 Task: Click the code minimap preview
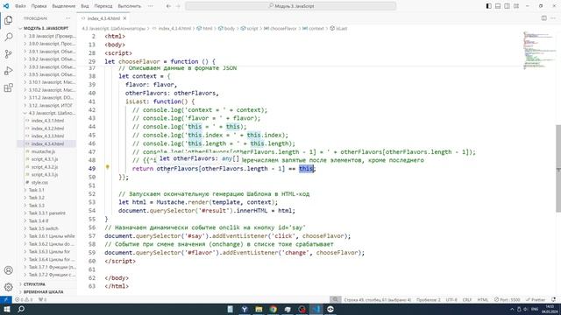pos(539,50)
